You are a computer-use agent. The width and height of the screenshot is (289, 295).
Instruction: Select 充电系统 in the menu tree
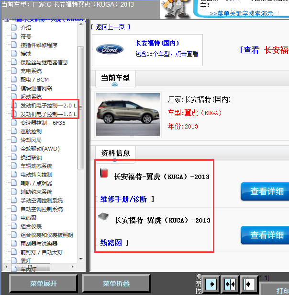[31, 71]
